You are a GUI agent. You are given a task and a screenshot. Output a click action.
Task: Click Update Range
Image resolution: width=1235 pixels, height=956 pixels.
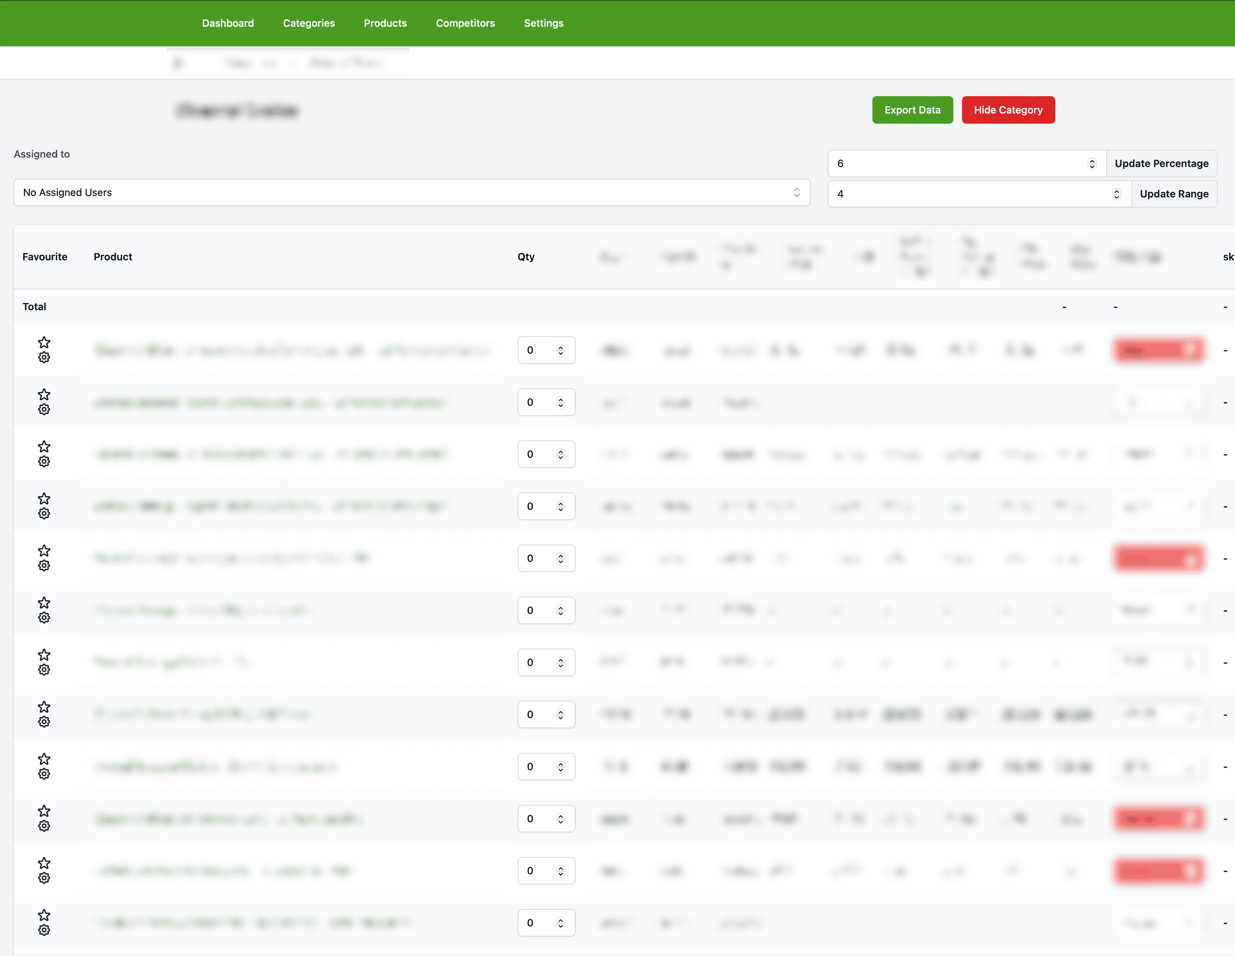[1174, 193]
